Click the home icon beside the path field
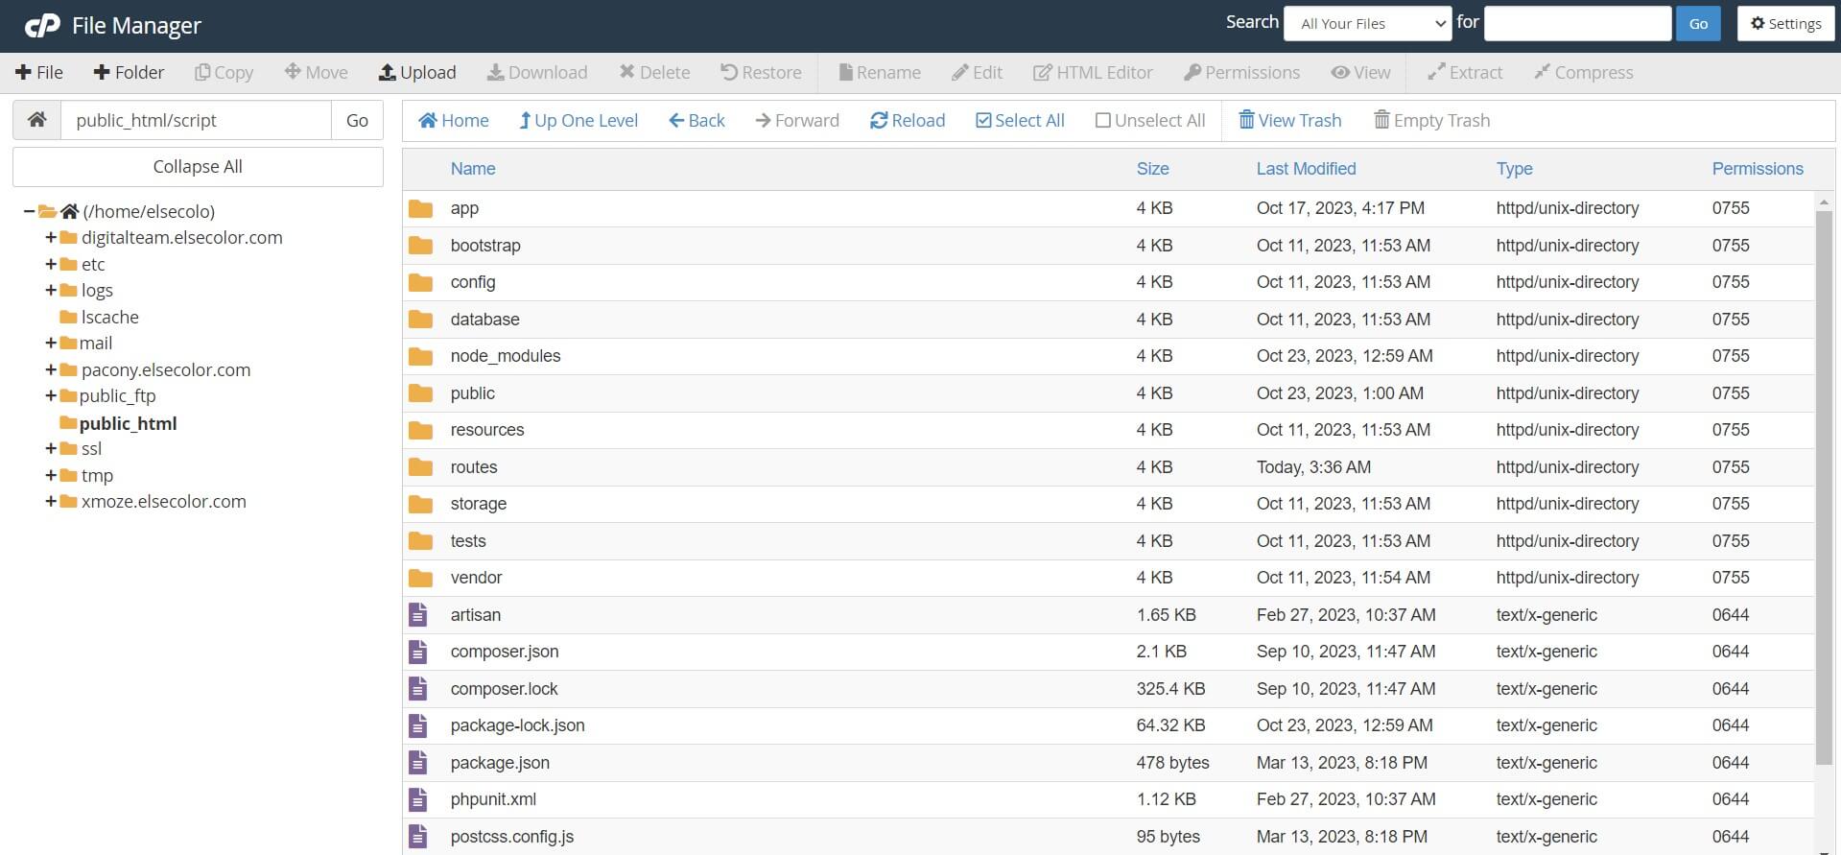 tap(37, 120)
